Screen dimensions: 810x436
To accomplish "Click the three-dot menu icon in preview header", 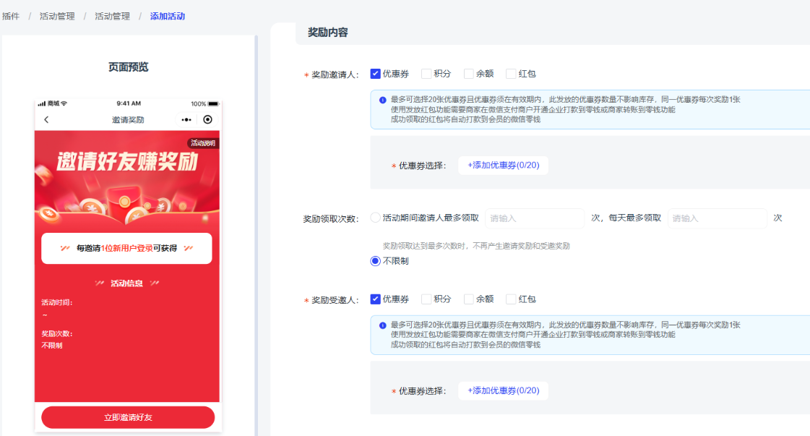I will pos(186,119).
